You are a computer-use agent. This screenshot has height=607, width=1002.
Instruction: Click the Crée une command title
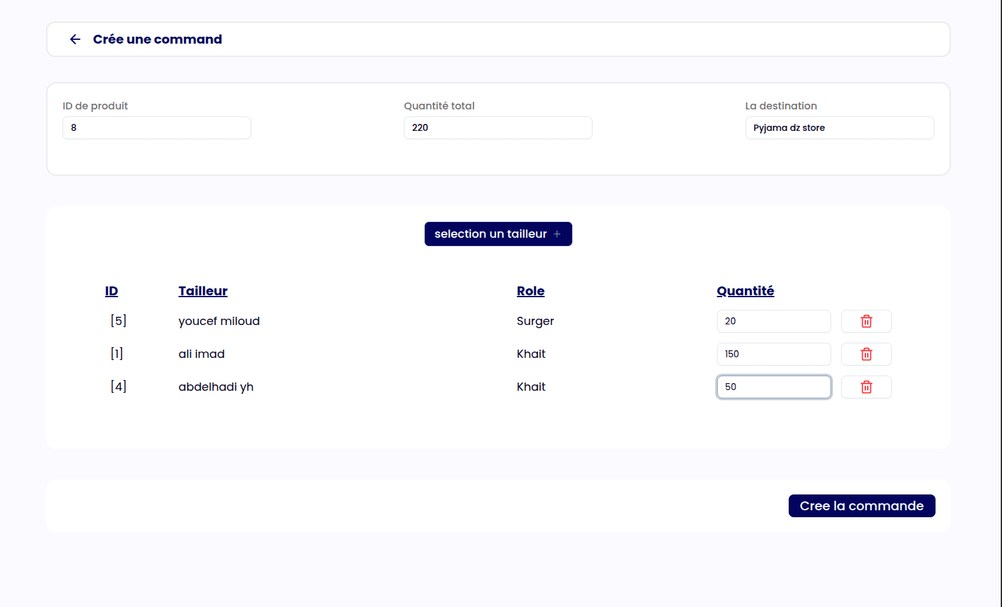(158, 39)
